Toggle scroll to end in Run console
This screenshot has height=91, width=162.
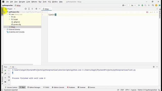pos(9,80)
